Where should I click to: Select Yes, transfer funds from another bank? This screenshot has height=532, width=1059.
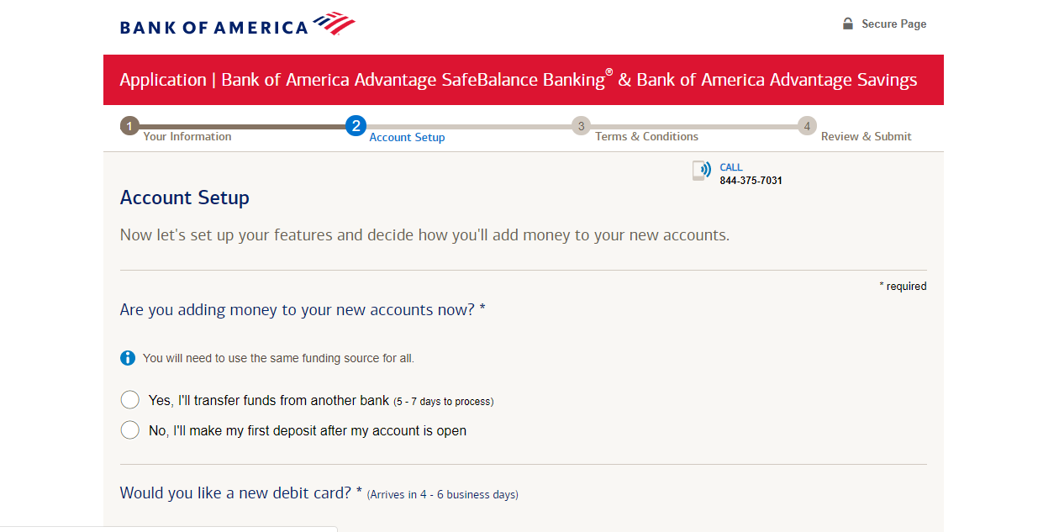[130, 400]
